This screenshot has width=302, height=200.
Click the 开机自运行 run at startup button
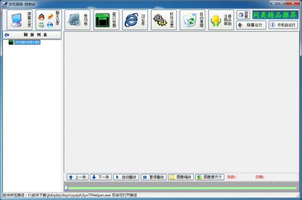click(283, 25)
